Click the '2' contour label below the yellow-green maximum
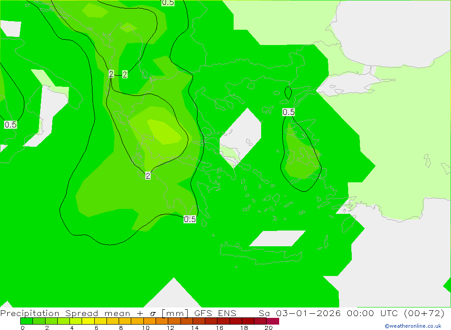The image size is (451, 330). [148, 176]
